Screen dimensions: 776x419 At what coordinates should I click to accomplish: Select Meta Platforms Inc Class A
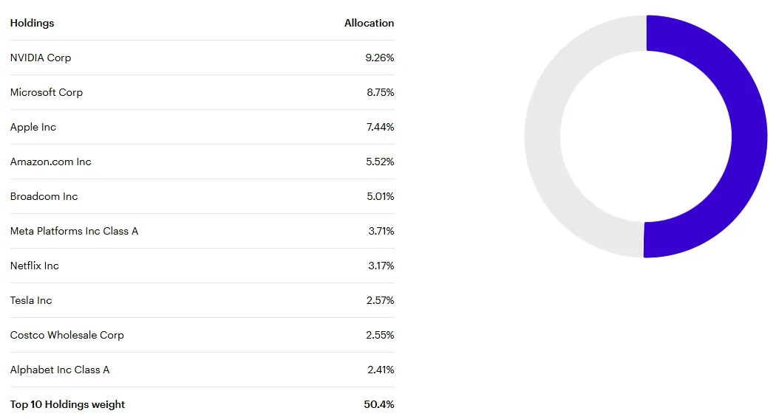coord(74,231)
